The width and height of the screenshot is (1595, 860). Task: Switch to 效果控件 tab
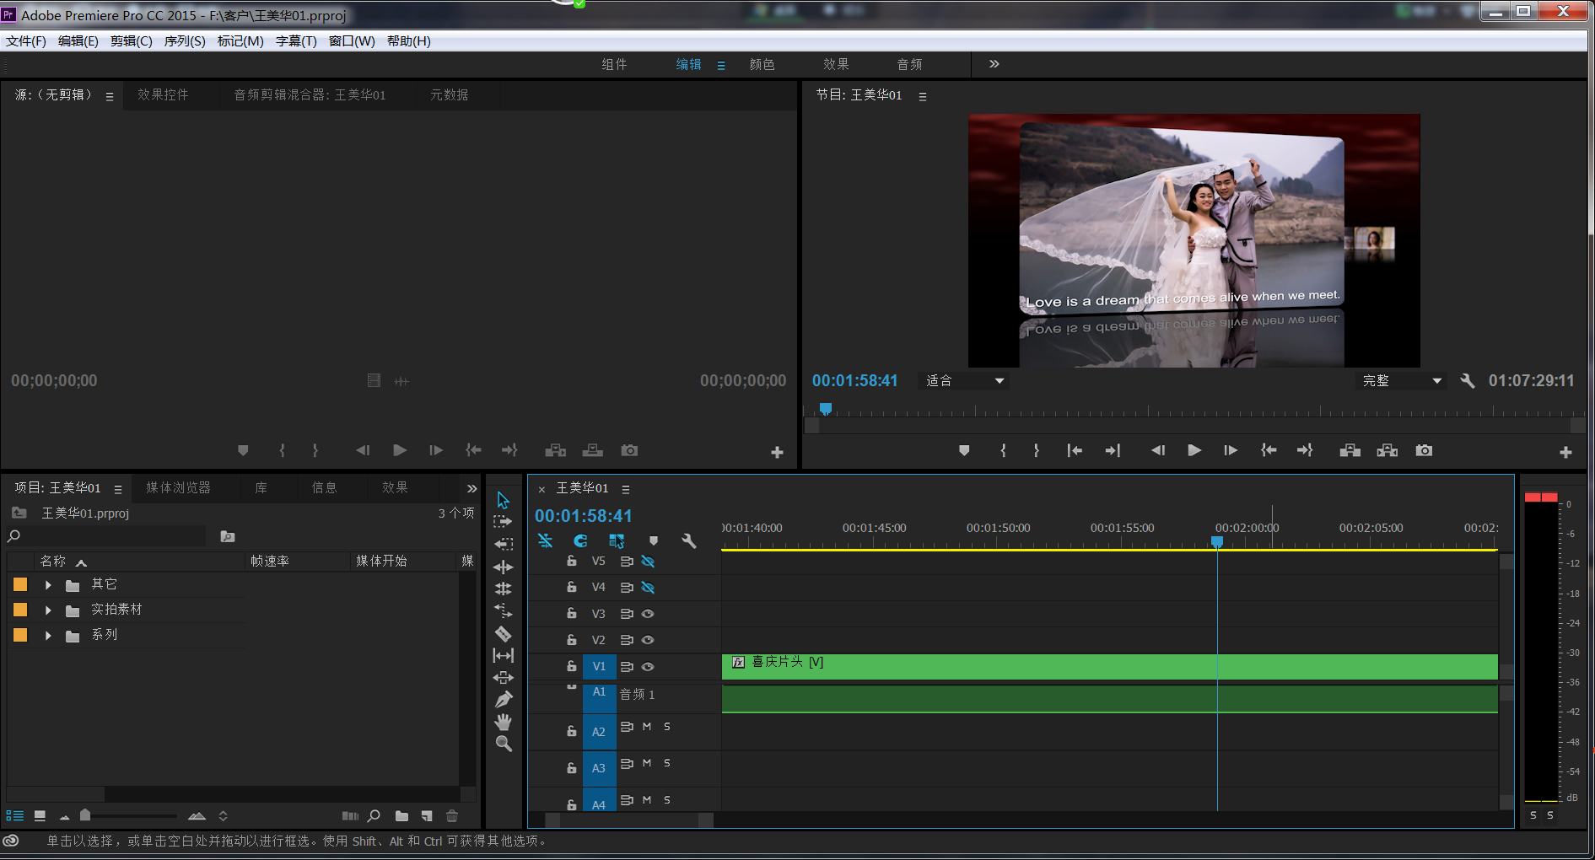point(163,94)
